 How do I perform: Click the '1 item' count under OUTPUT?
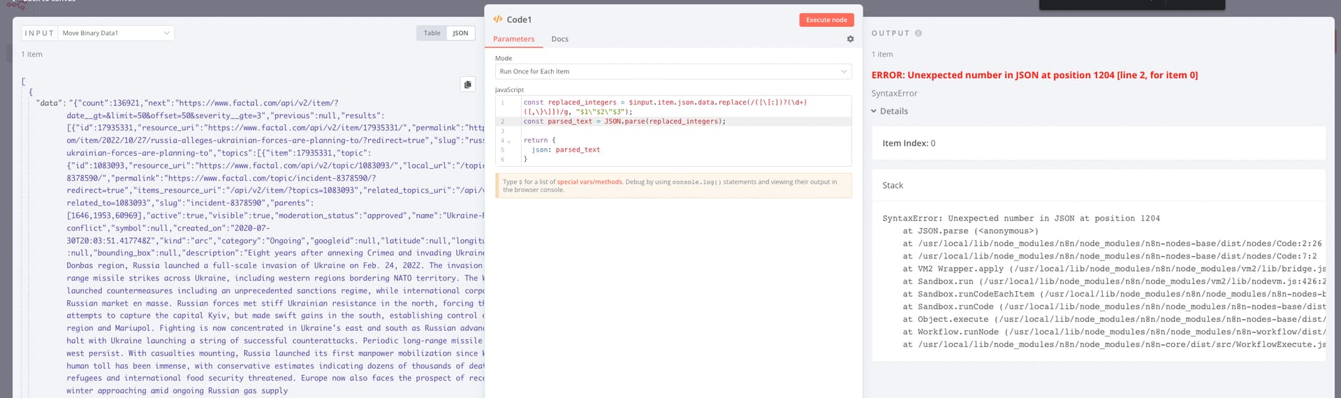click(x=882, y=54)
